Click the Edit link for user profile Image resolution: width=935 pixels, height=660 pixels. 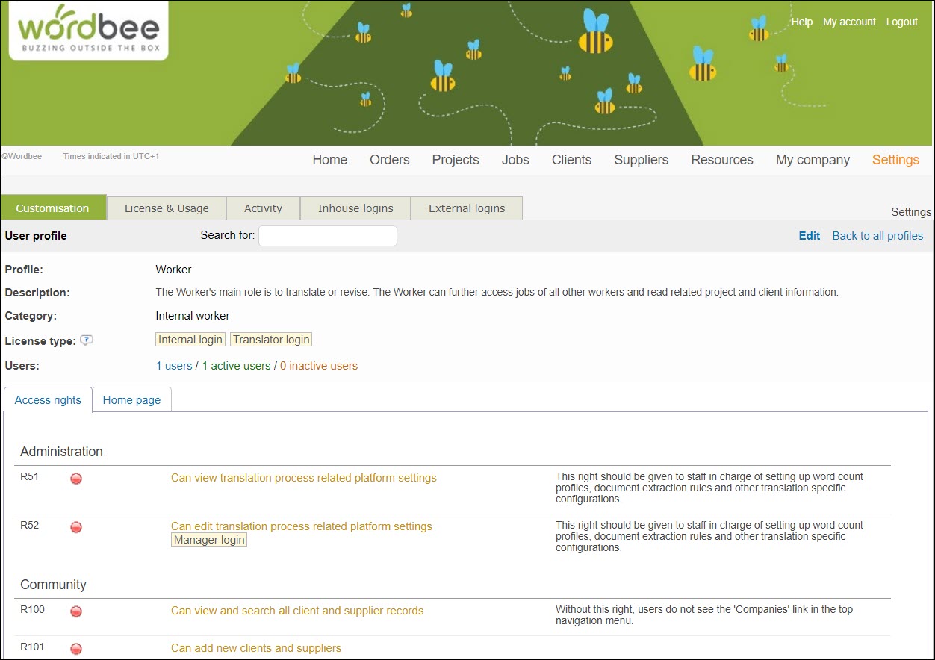[810, 236]
